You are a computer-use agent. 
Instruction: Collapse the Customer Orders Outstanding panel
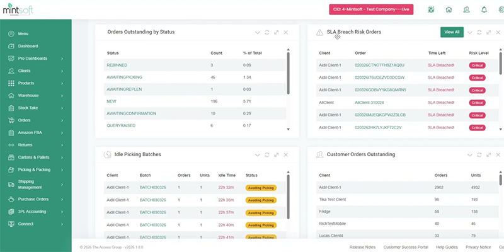pyautogui.click(x=470, y=155)
